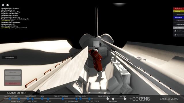The height and width of the screenshot is (103, 184).
Task: Open CAMERA VIEWS in bottom bar
Action: pos(169,99)
